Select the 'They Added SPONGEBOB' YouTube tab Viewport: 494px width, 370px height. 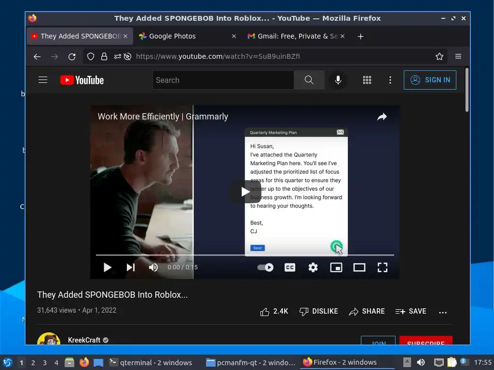(x=80, y=36)
